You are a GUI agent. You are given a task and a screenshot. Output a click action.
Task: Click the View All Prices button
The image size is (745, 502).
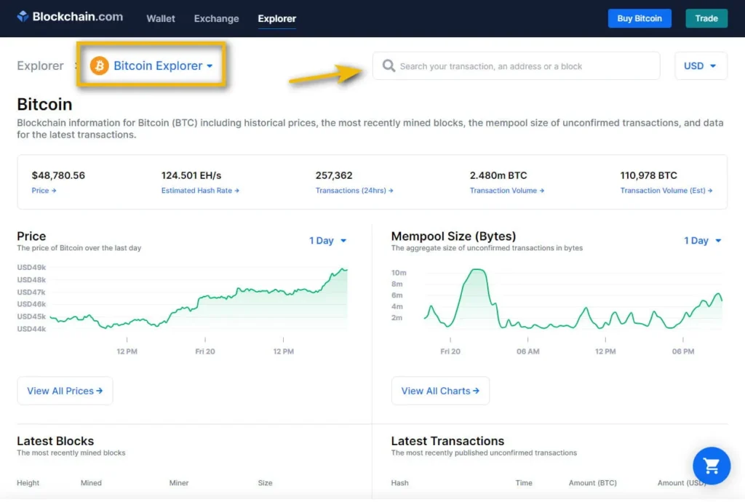coord(65,391)
